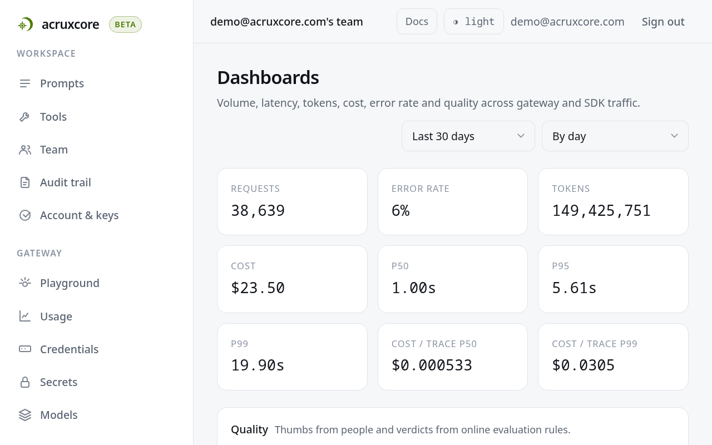Click the P99 latency value 19.90s
Viewport: 712px width, 445px height.
[258, 365]
